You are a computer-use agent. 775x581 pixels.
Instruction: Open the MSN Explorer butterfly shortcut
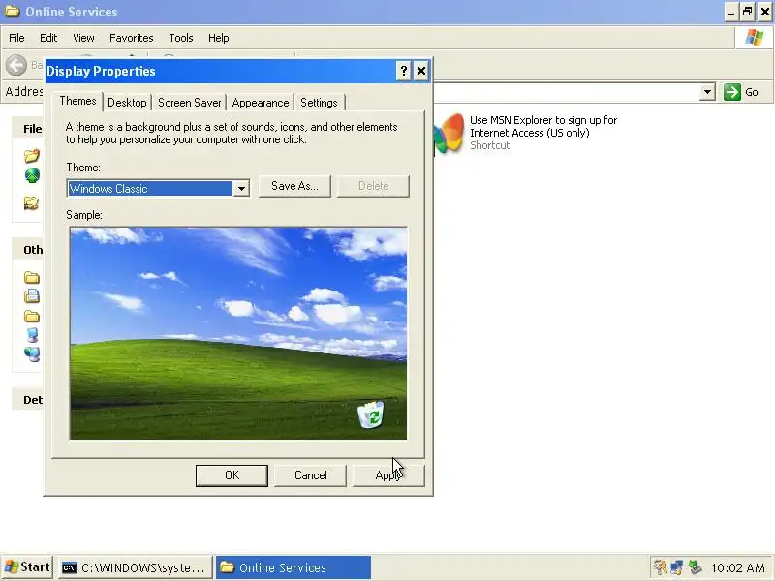449,134
